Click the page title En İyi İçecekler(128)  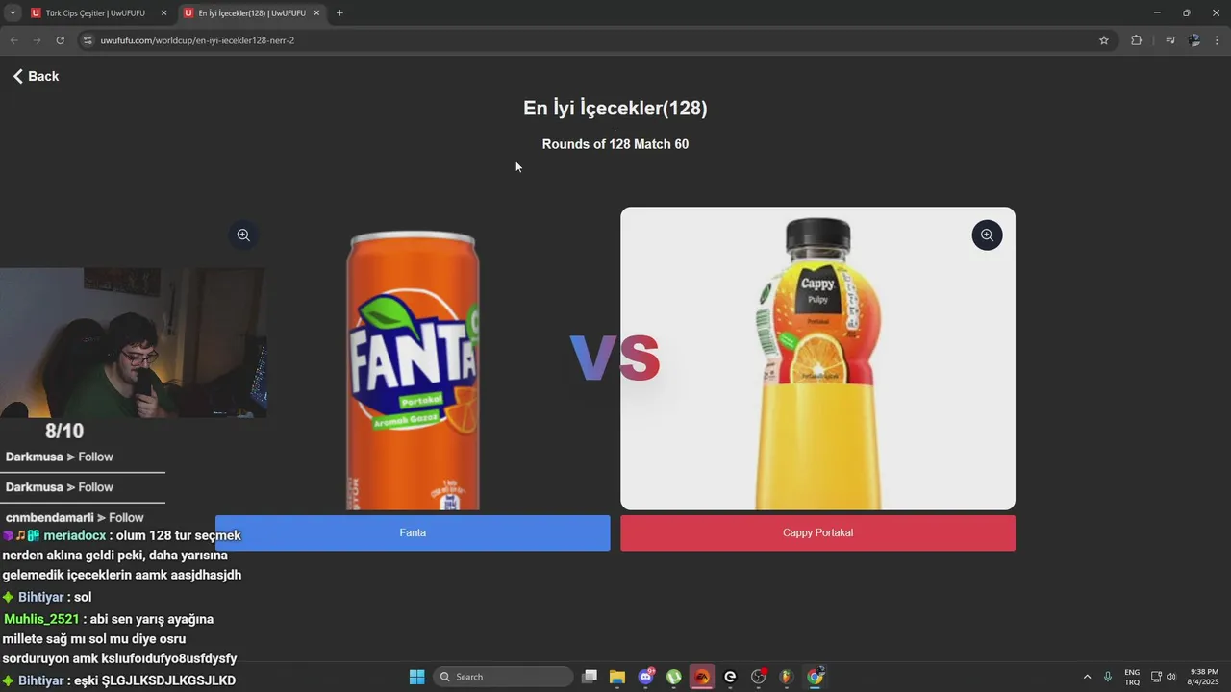click(615, 108)
